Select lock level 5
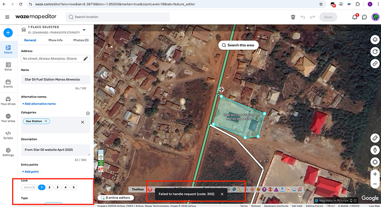The width and height of the screenshot is (381, 207). (73, 187)
